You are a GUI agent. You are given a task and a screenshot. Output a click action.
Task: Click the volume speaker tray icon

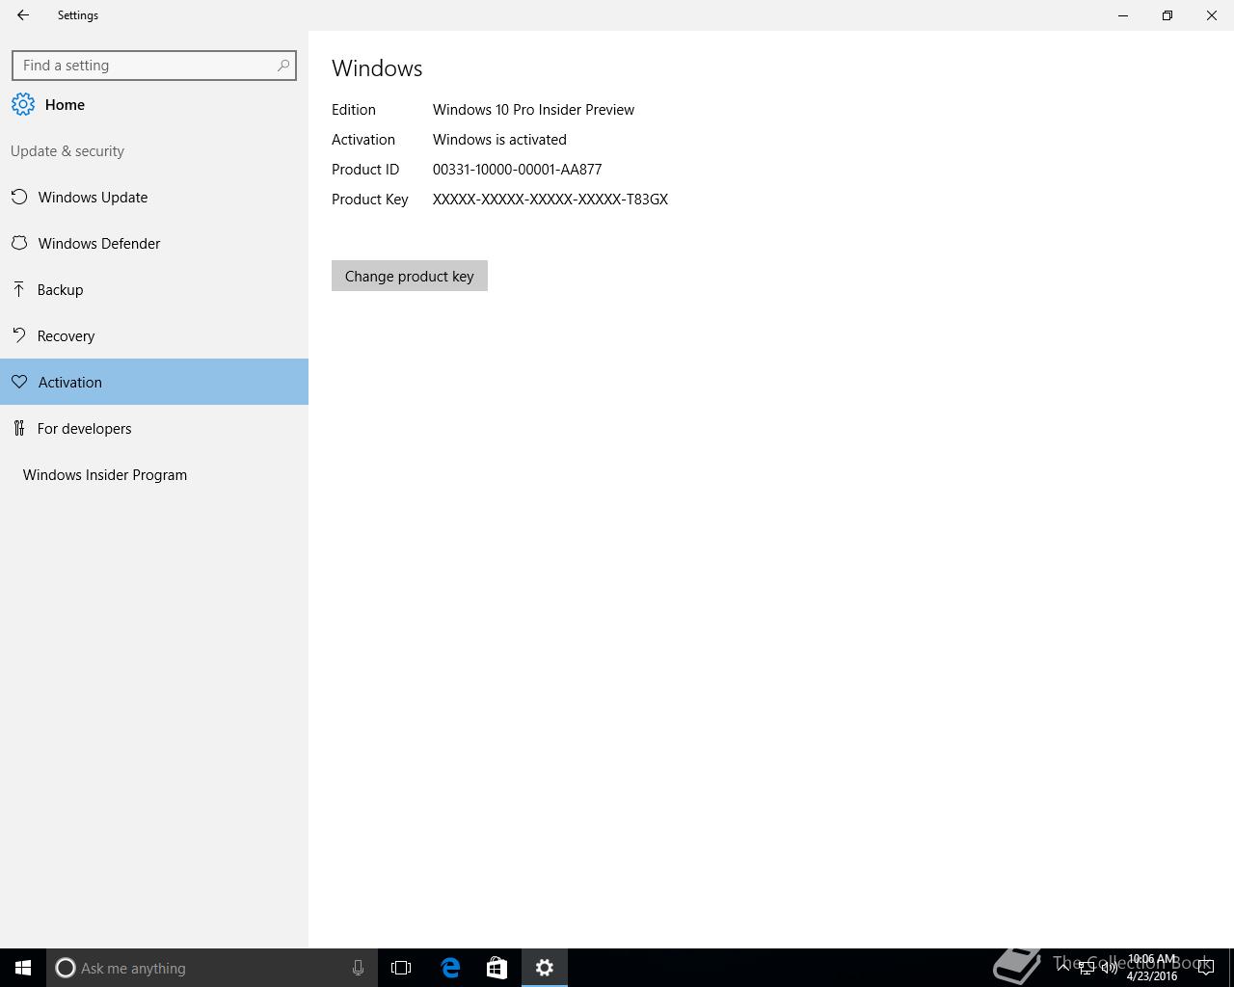click(1109, 968)
